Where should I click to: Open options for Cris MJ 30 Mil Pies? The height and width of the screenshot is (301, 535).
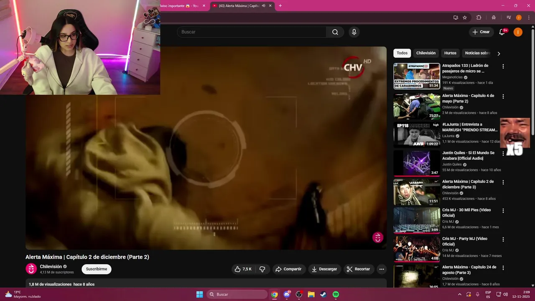(x=503, y=211)
